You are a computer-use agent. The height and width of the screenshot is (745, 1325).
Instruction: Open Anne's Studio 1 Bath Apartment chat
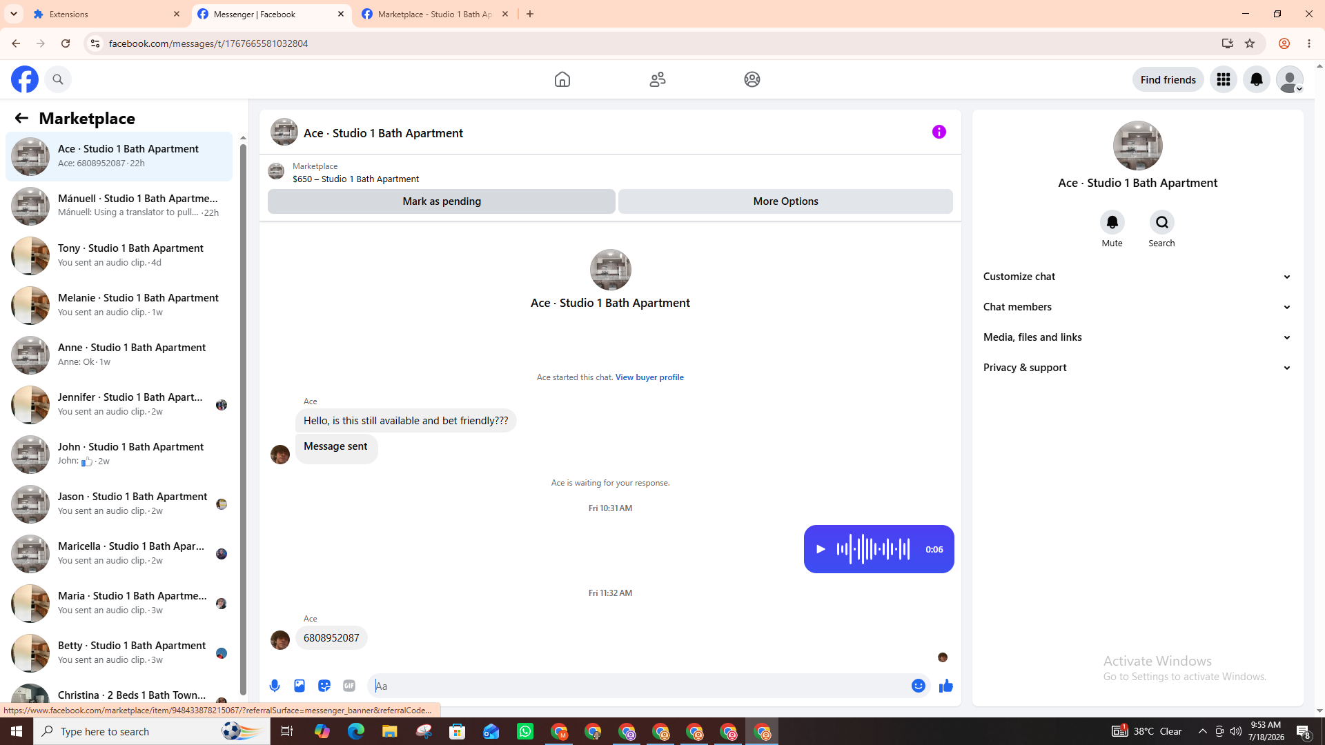click(x=119, y=355)
